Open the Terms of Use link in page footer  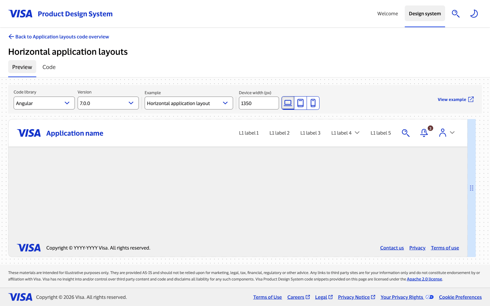click(x=267, y=297)
